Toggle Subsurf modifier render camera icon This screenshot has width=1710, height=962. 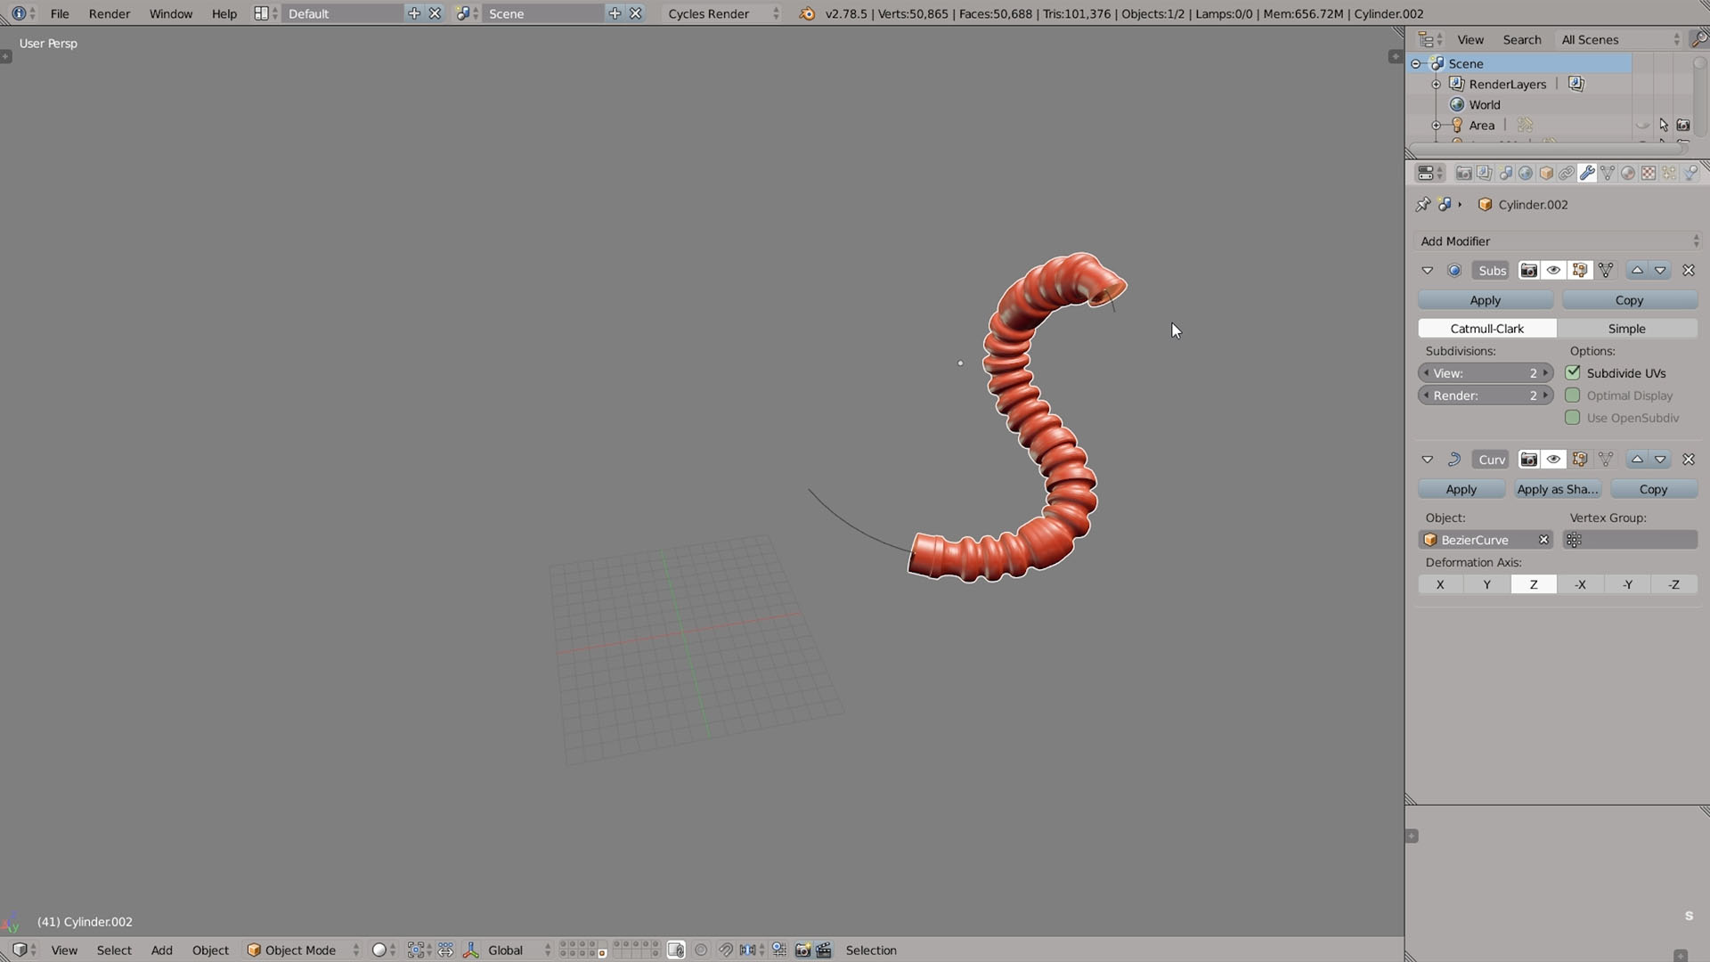1528,271
